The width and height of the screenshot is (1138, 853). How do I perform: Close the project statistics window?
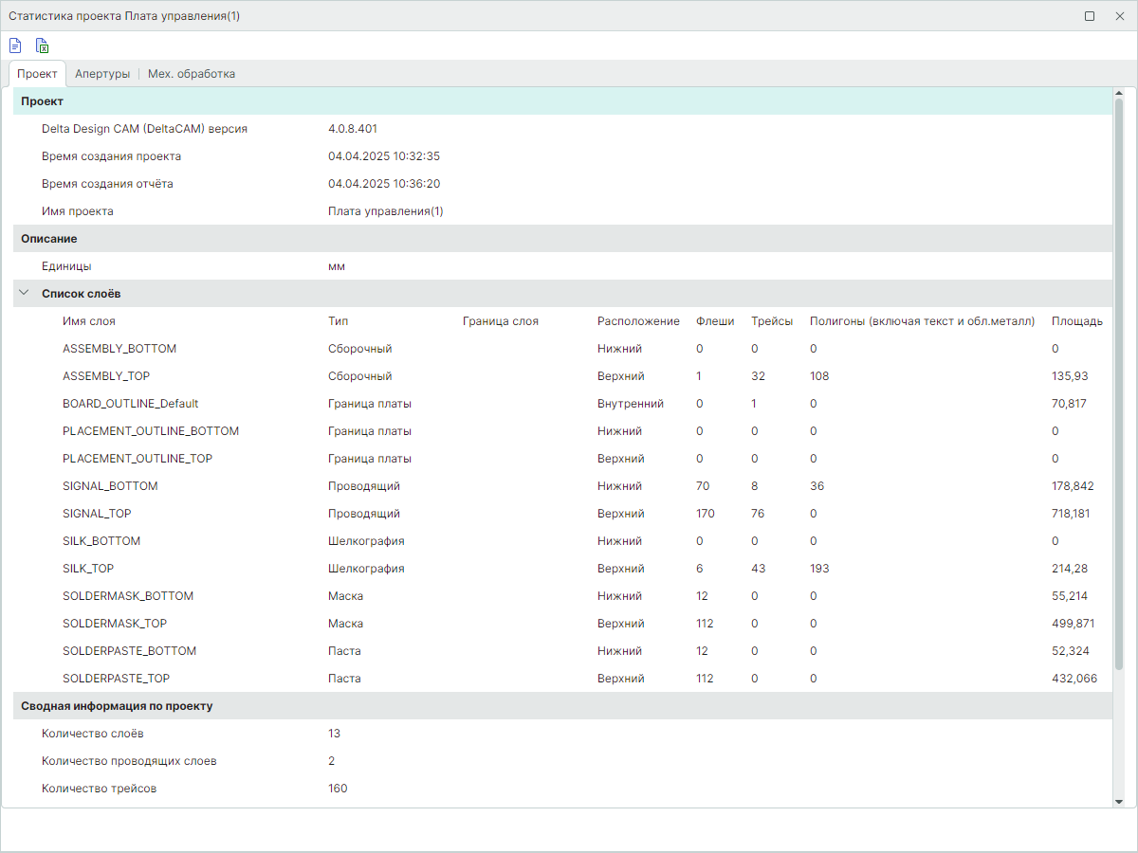[x=1119, y=16]
